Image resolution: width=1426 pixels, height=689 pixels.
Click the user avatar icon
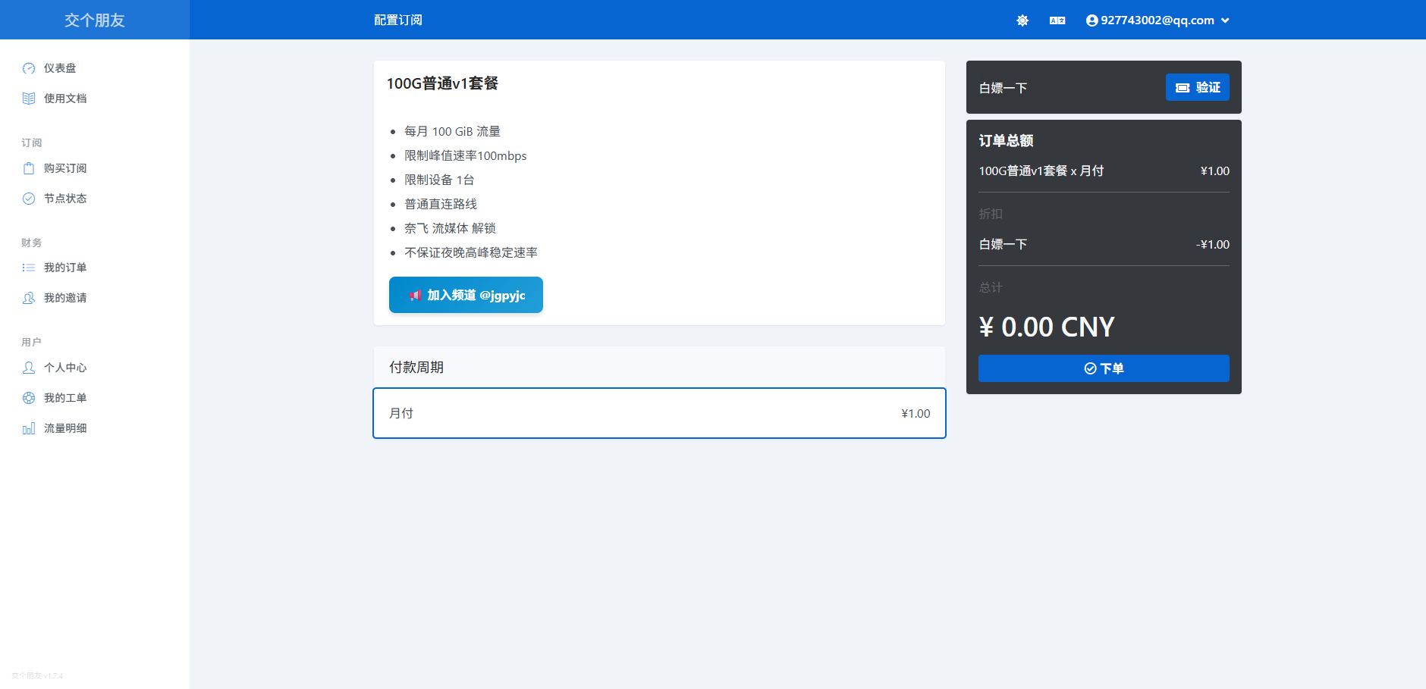tap(1091, 20)
